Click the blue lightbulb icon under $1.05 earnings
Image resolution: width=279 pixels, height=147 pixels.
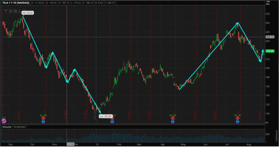click(43, 122)
